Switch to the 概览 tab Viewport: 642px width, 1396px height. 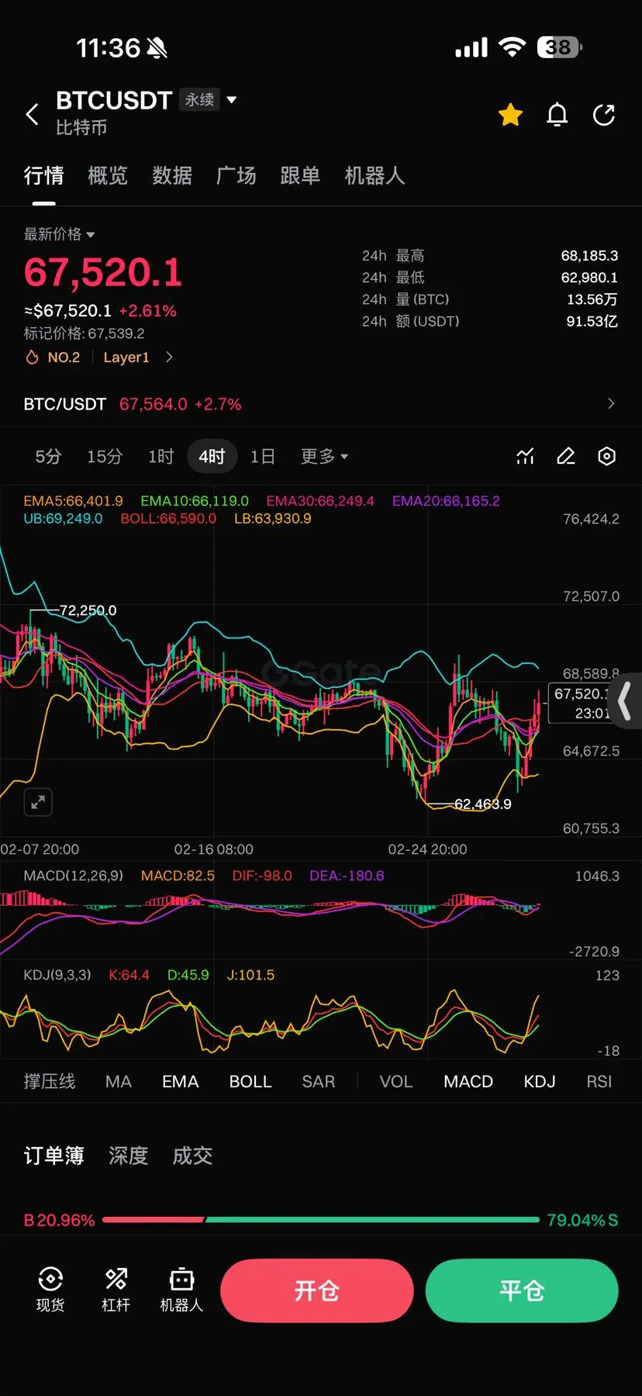108,176
